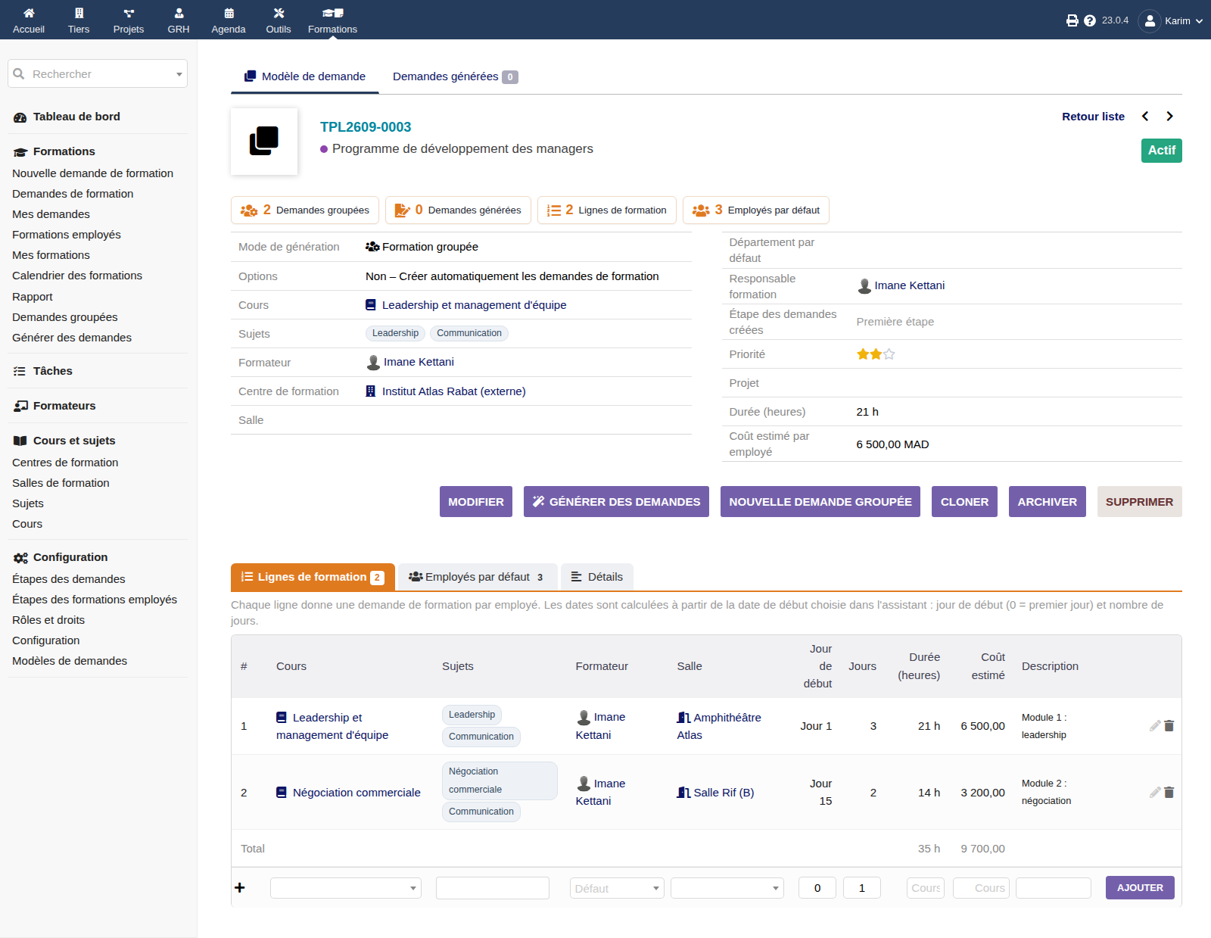1211x938 pixels.
Task: Open the new line Cours dropdown
Action: click(346, 888)
